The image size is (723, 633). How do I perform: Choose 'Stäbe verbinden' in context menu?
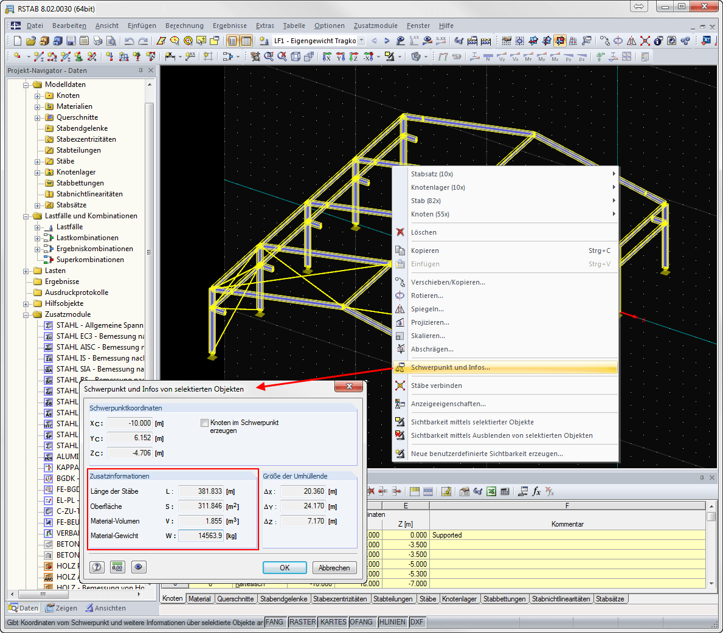(505, 386)
